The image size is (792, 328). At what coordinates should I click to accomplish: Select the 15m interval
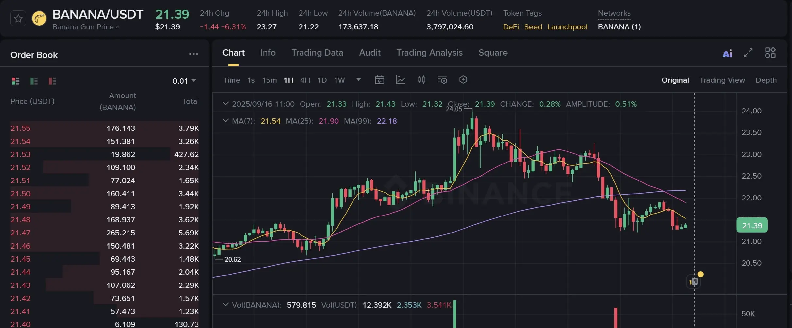(269, 80)
